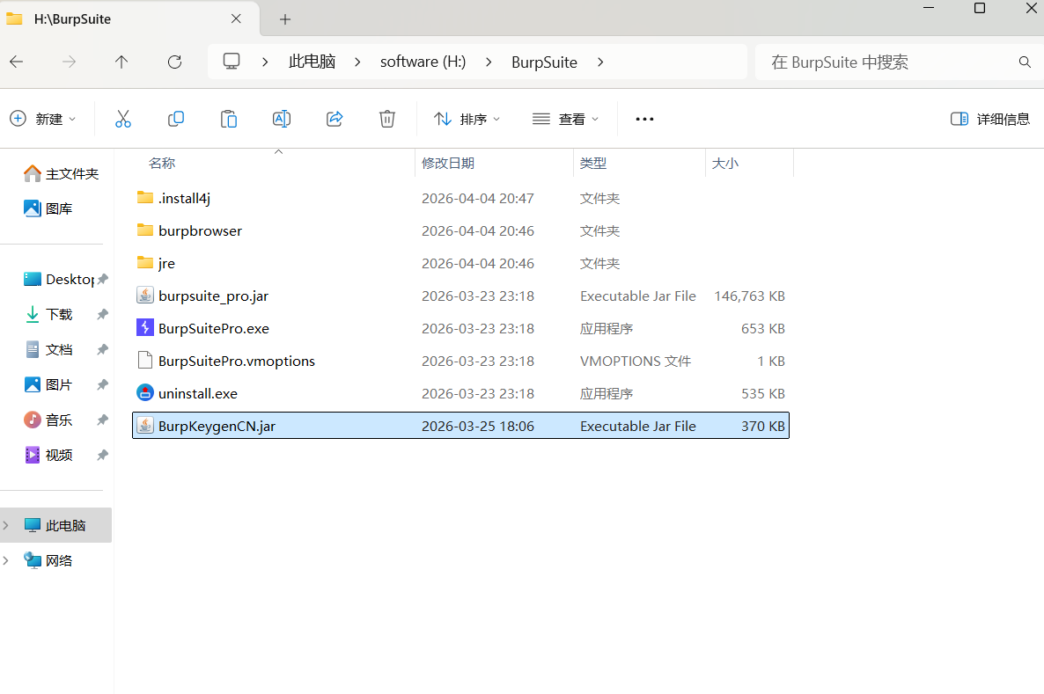Click the Rename icon in toolbar

click(x=282, y=119)
